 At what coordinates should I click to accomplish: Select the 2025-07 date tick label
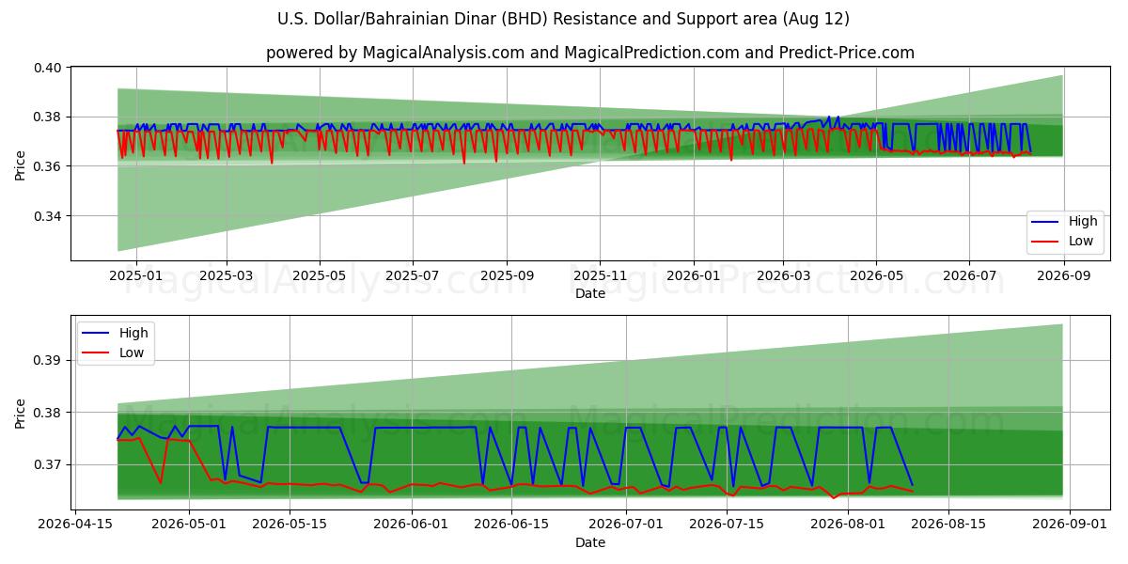(413, 275)
